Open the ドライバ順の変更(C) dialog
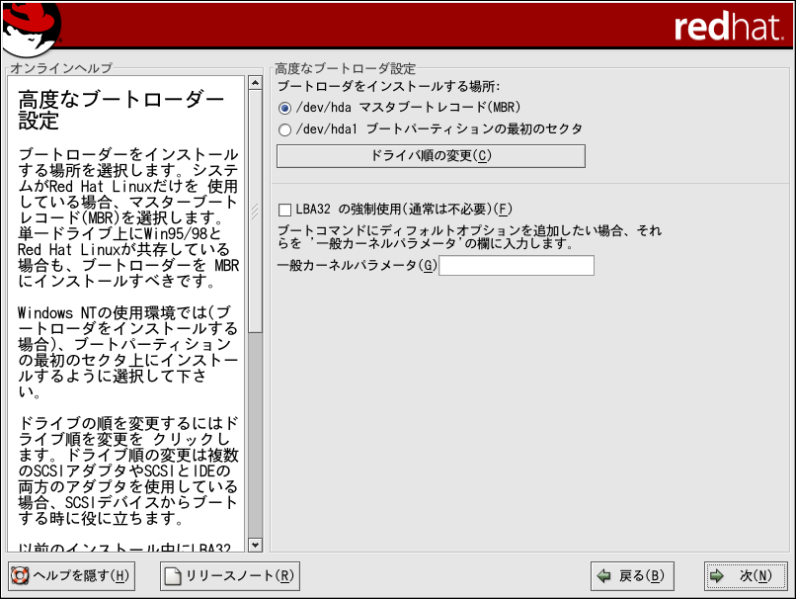Screen dimensions: 796x599 (x=431, y=156)
